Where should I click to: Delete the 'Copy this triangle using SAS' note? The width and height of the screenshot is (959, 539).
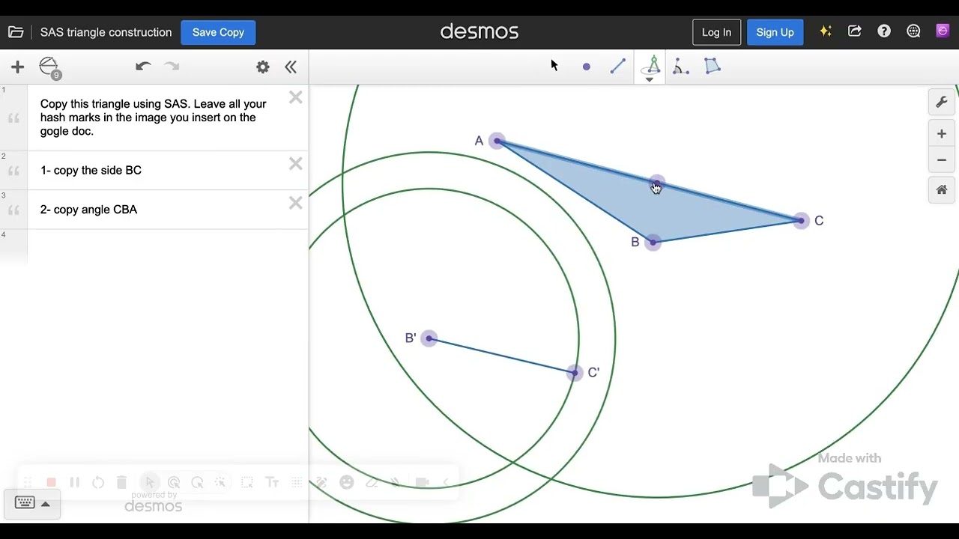coord(296,97)
